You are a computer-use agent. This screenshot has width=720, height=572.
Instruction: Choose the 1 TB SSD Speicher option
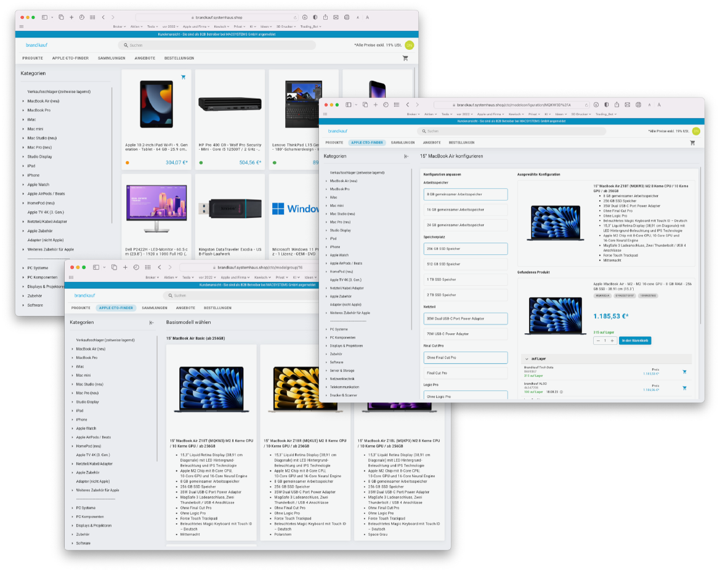(465, 280)
